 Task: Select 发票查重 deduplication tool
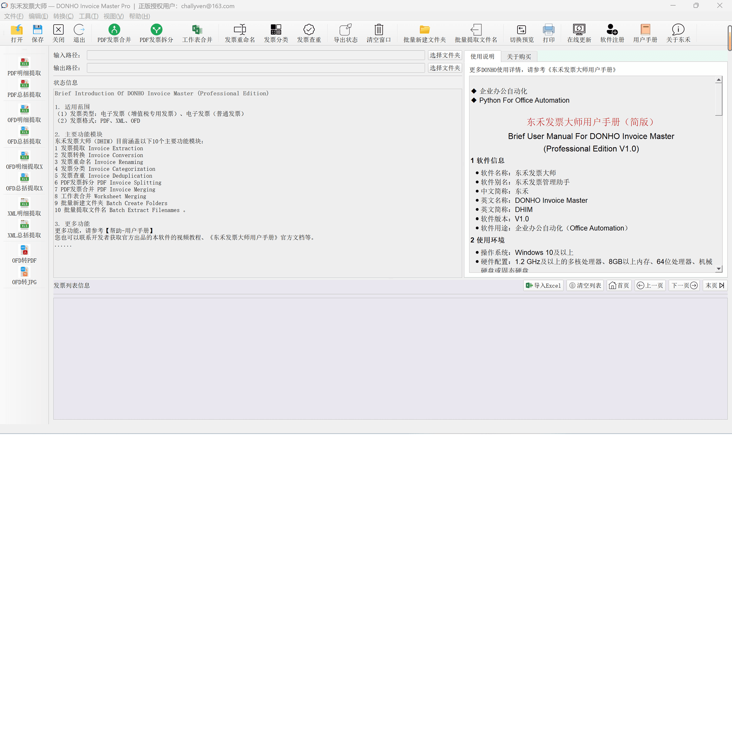[x=309, y=33]
